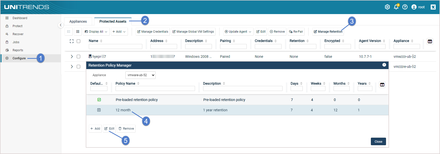Image resolution: width=440 pixels, height=154 pixels.
Task: Click the Kaseya K icon in the header
Action: click(433, 7)
